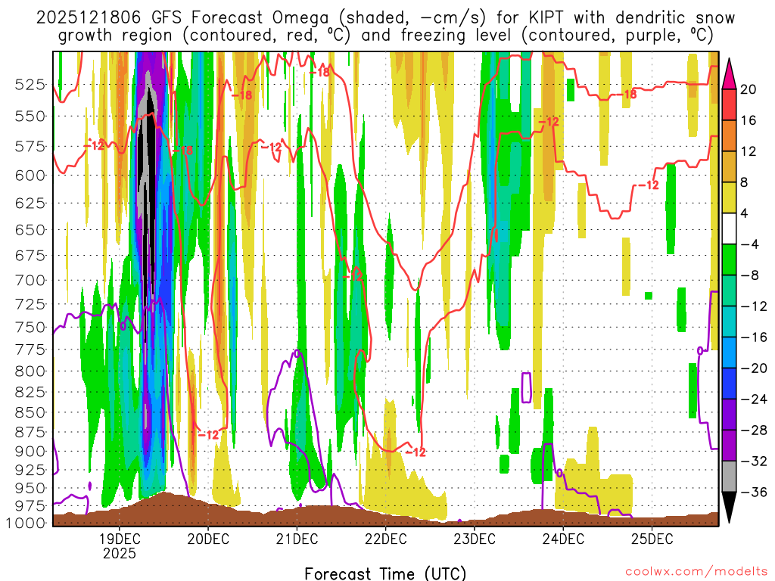This screenshot has width=775, height=581.
Task: Click the colorbar value label '20'
Action: click(749, 89)
